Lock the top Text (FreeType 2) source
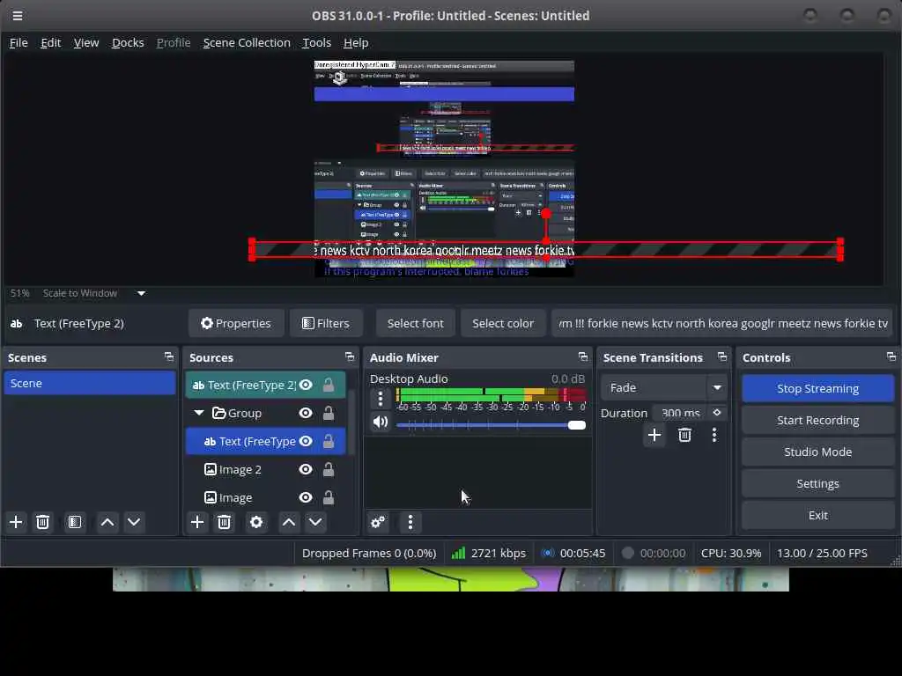The image size is (902, 676). (329, 385)
